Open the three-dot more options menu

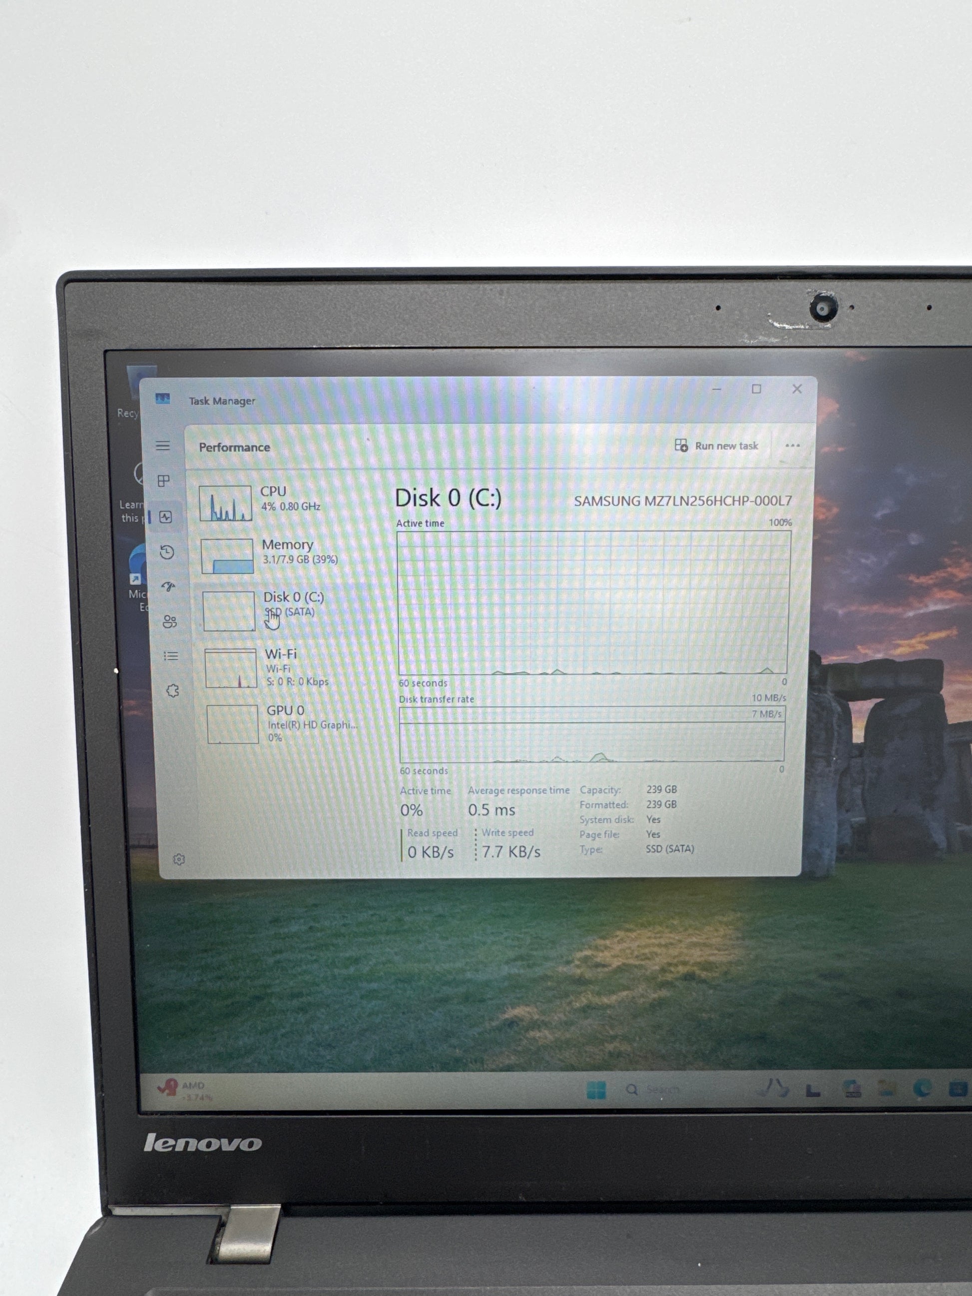[792, 445]
